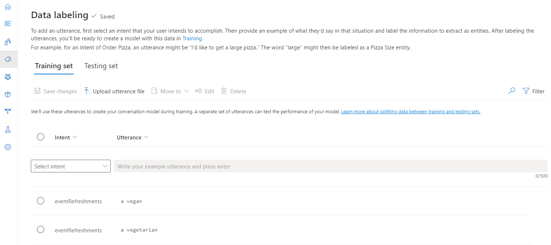Screen dimensions: 551x245
Task: Open the Select intent dropdown
Action: click(x=70, y=166)
